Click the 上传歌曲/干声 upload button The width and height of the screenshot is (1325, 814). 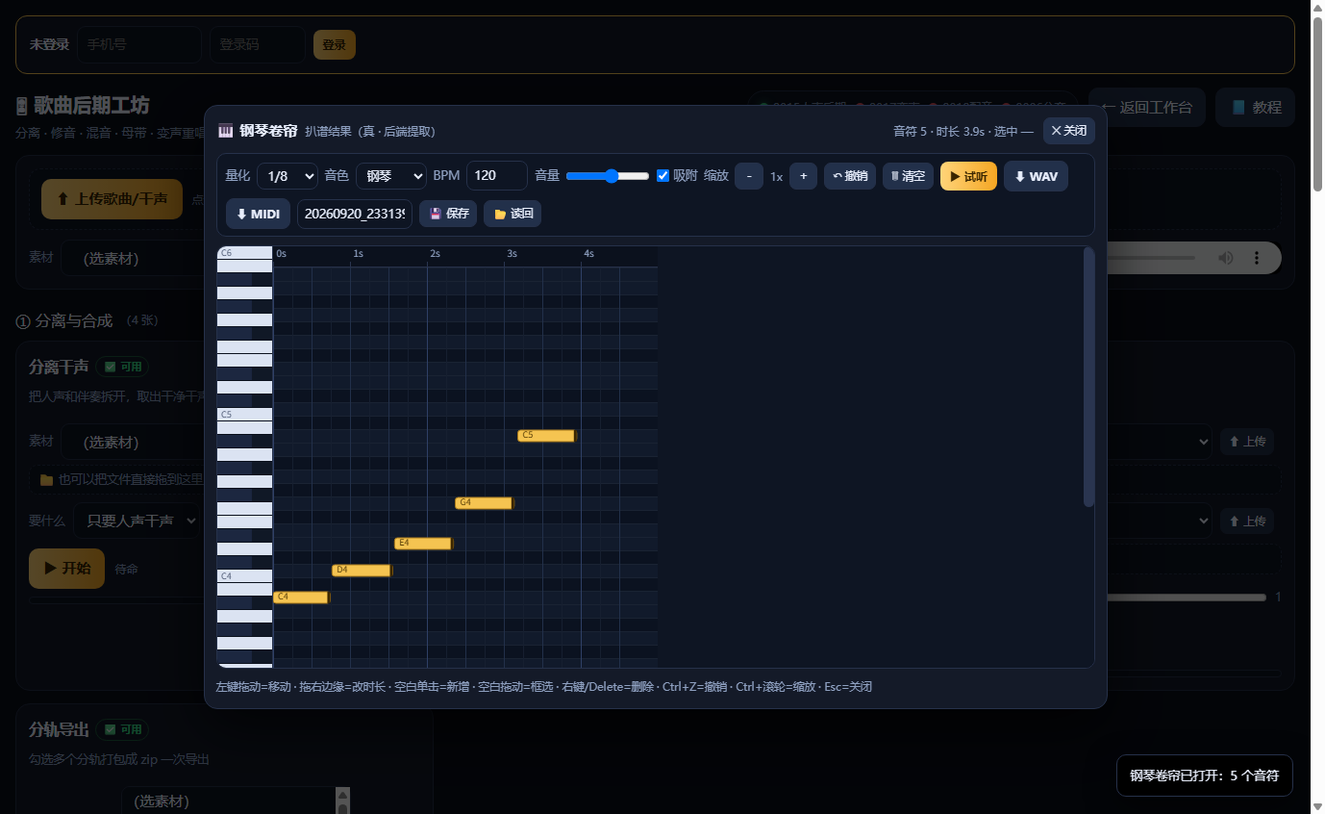[112, 199]
